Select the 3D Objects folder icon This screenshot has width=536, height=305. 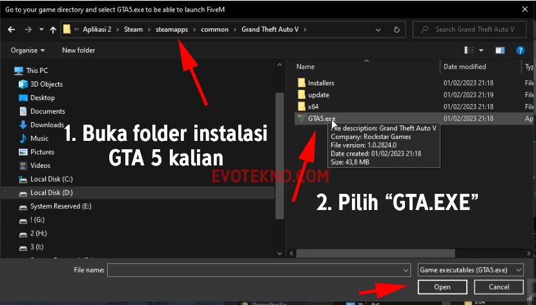point(23,84)
